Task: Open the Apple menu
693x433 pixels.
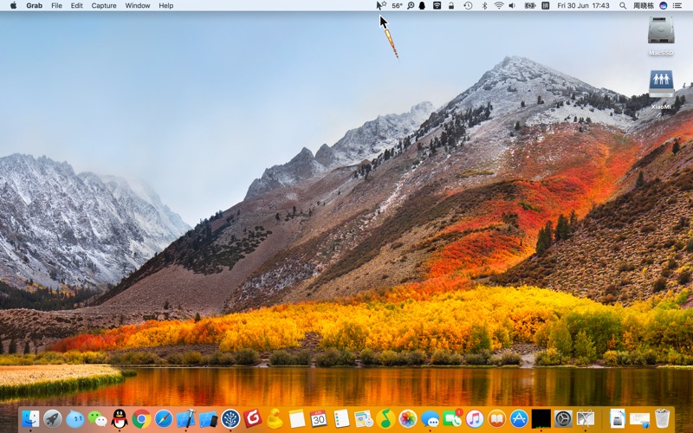Action: [13, 5]
